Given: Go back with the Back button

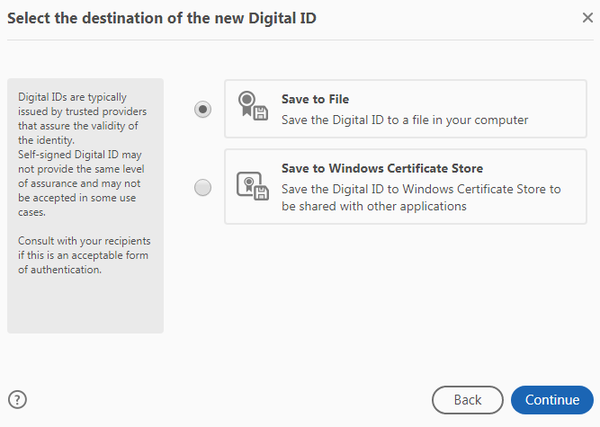Looking at the screenshot, I should (468, 399).
